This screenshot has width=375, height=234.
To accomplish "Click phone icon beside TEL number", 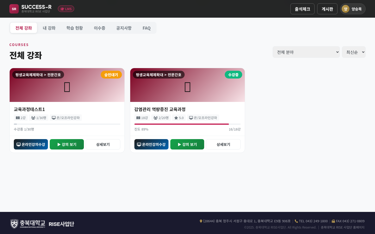I will pos(296,221).
